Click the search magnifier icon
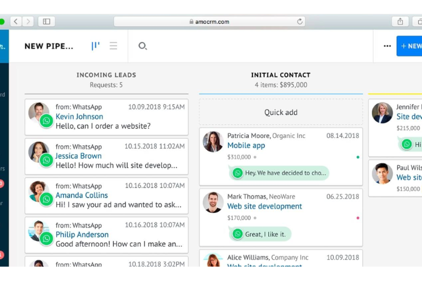The width and height of the screenshot is (422, 281). [x=143, y=46]
